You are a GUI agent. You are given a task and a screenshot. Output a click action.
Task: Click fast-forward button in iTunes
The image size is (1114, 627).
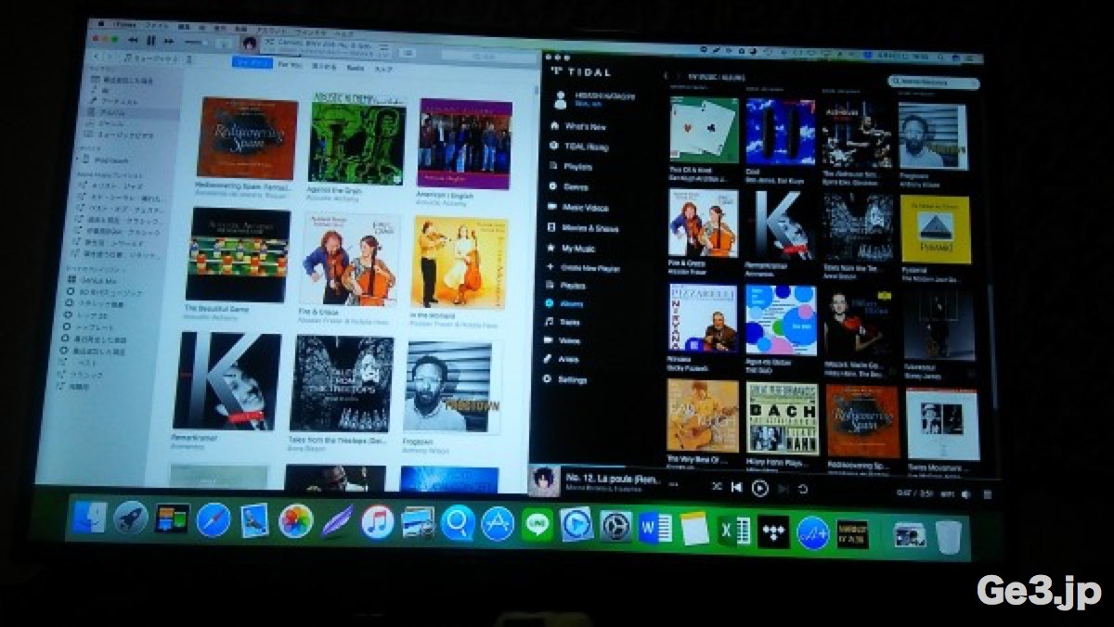point(168,41)
